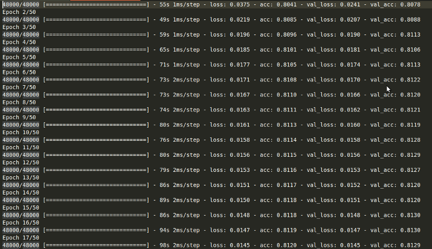
Task: Click the 'val_acc: 0.8119' value
Action: [x=395, y=125]
